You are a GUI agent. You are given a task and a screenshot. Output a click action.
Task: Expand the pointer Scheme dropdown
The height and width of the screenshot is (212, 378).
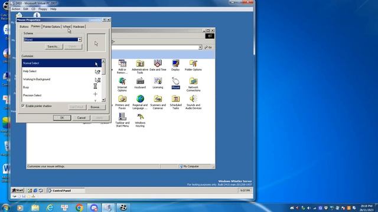click(x=80, y=39)
